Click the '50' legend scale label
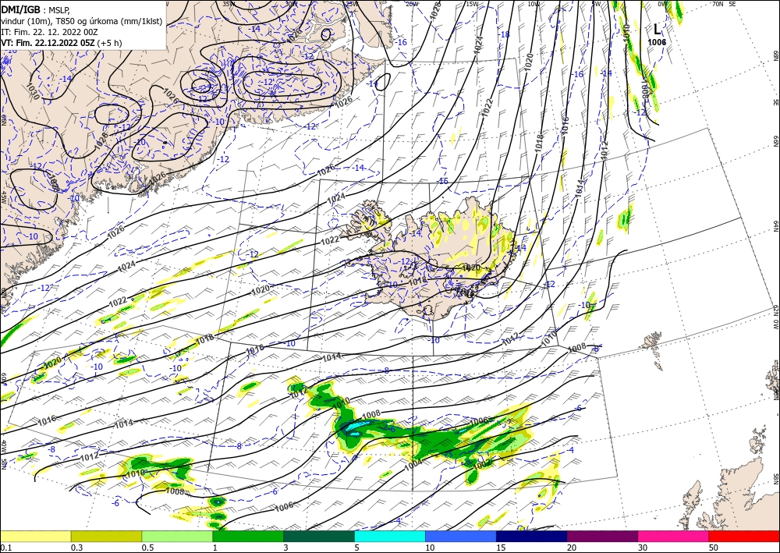This screenshot has width=780, height=553. click(x=713, y=548)
